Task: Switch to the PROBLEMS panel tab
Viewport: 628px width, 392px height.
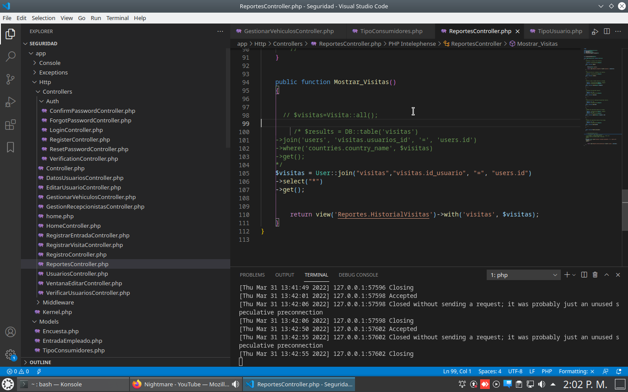Action: point(252,275)
